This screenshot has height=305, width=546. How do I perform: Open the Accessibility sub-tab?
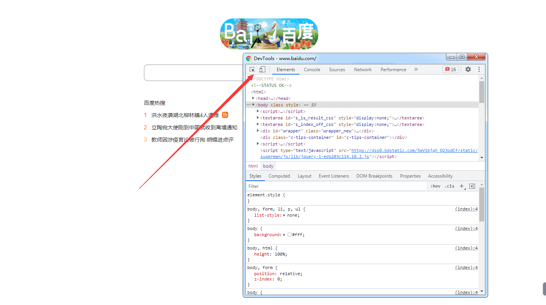coord(440,176)
